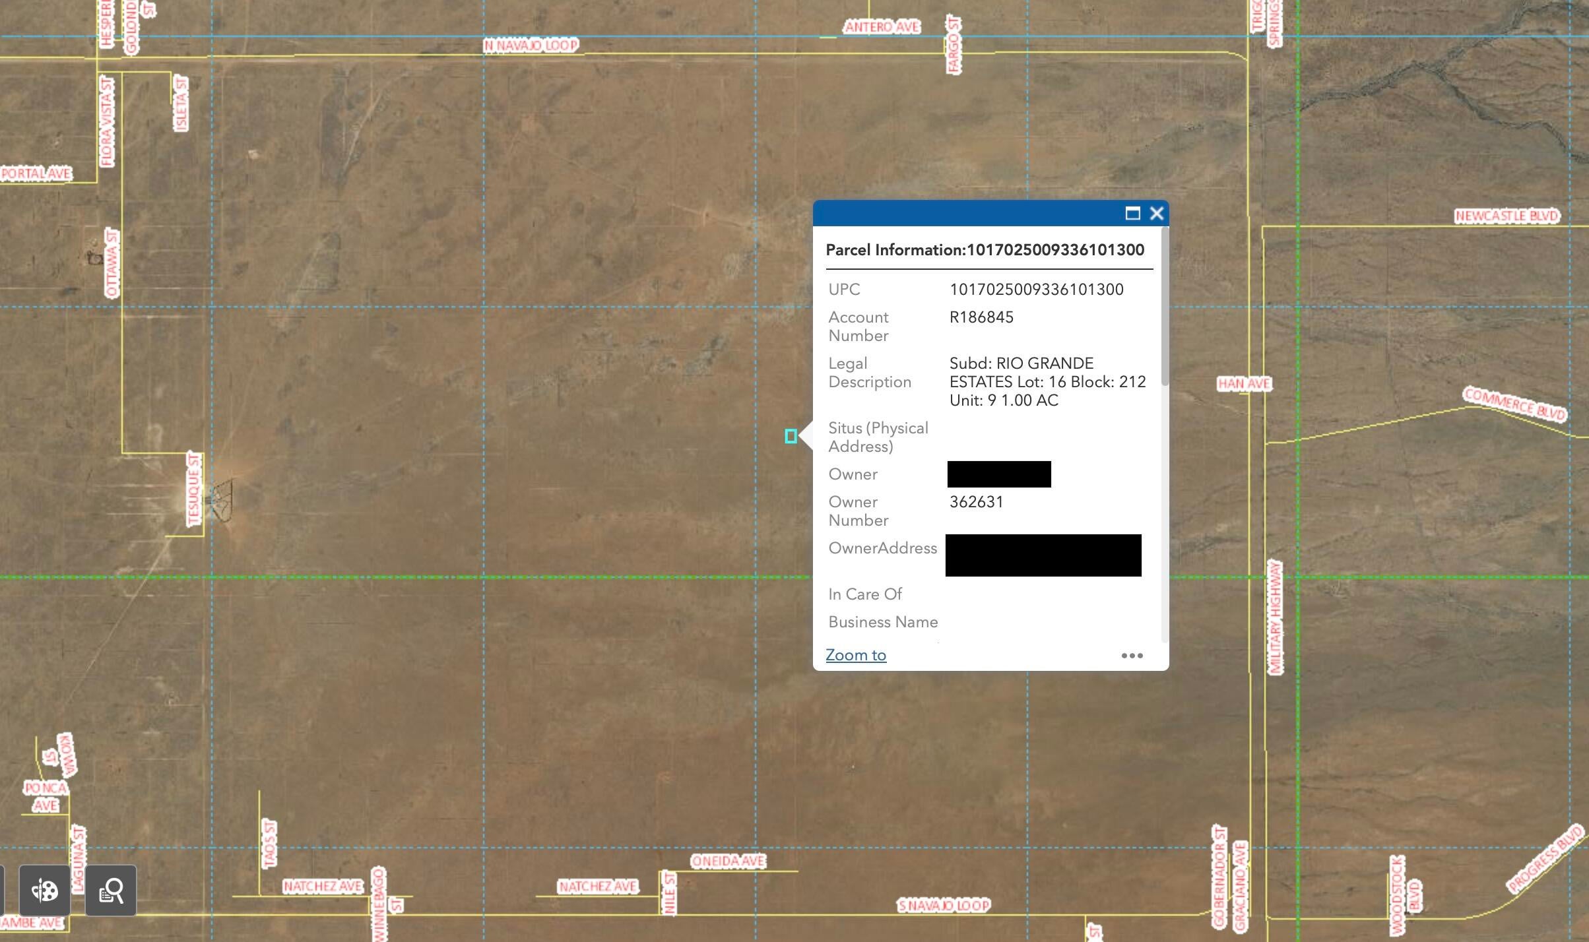Click the LAGUNA ST road label

[x=79, y=860]
